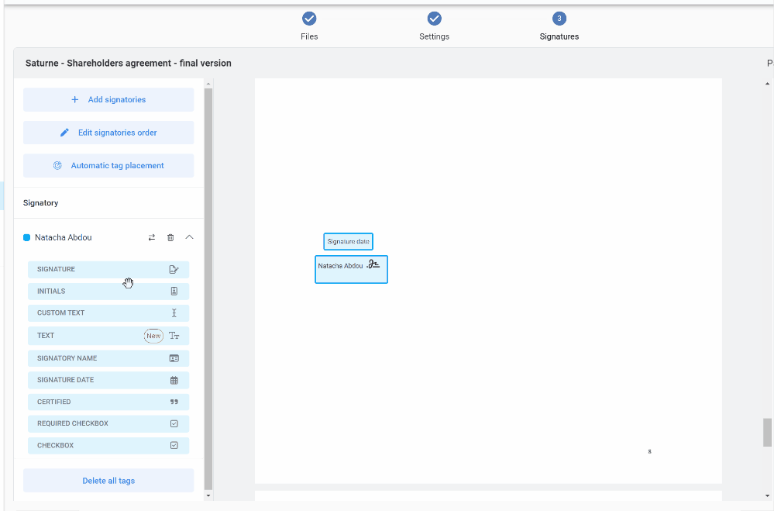Run Automatic tag placement
This screenshot has width=774, height=511.
click(108, 165)
